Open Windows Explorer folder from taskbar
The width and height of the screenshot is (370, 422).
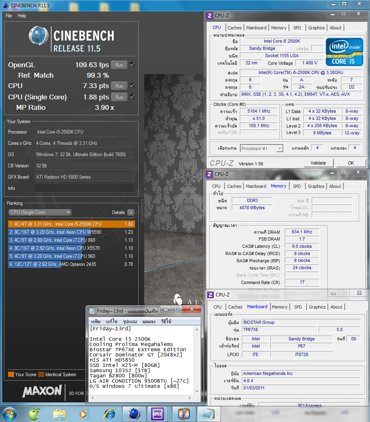click(x=59, y=414)
